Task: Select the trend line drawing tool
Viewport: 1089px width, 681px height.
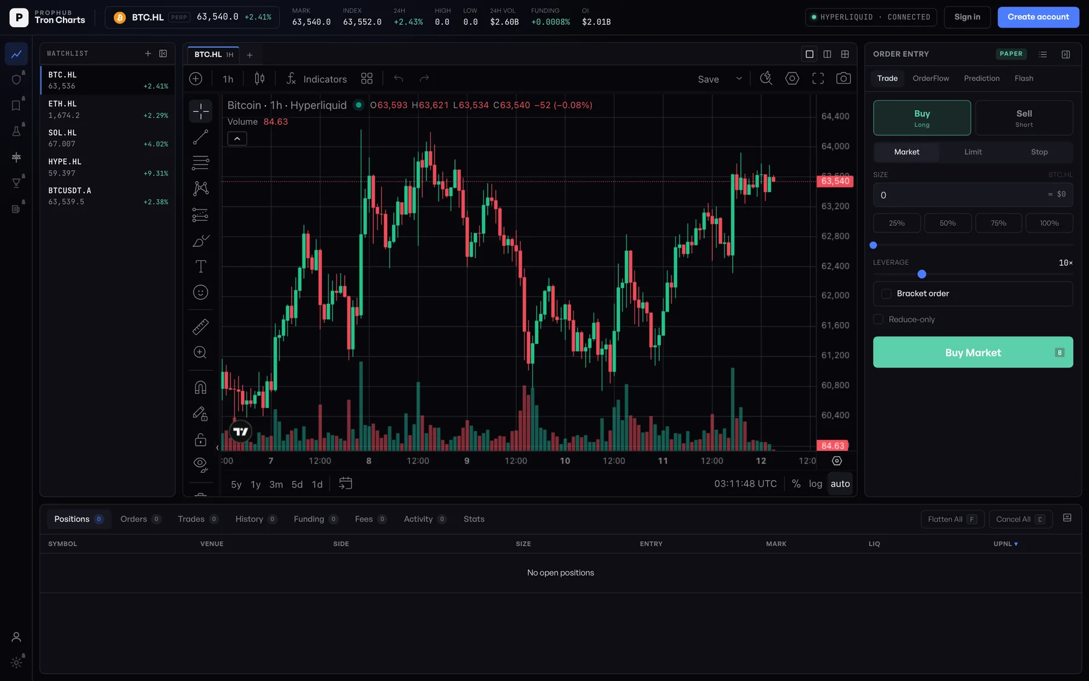Action: click(x=200, y=137)
